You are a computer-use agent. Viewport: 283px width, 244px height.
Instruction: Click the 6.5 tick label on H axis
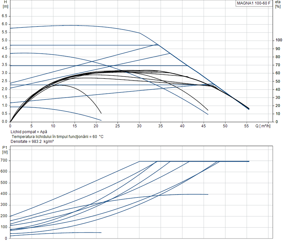pyautogui.click(x=5, y=16)
